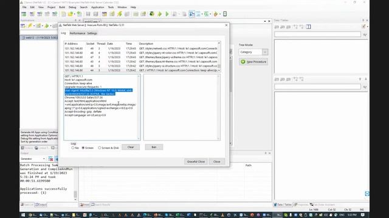
Task: Click the mobile device icon at toolbar end
Action: pyautogui.click(x=225, y=14)
